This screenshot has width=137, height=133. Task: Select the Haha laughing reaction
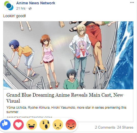(31, 125)
